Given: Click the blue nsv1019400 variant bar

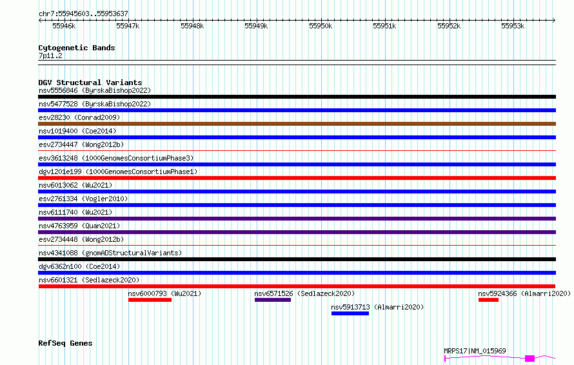Looking at the screenshot, I should 297,137.
